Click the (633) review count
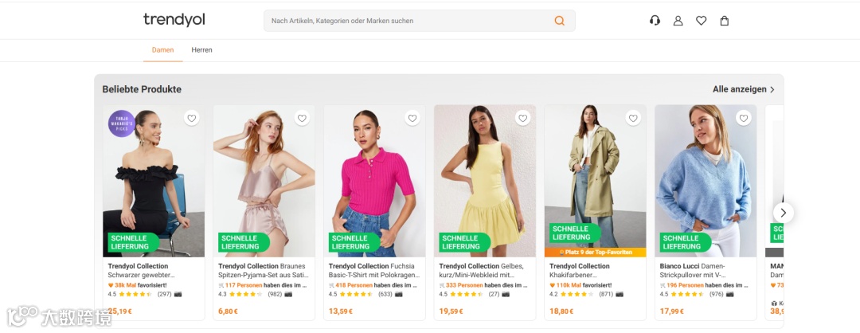860x333 pixels. pos(385,294)
